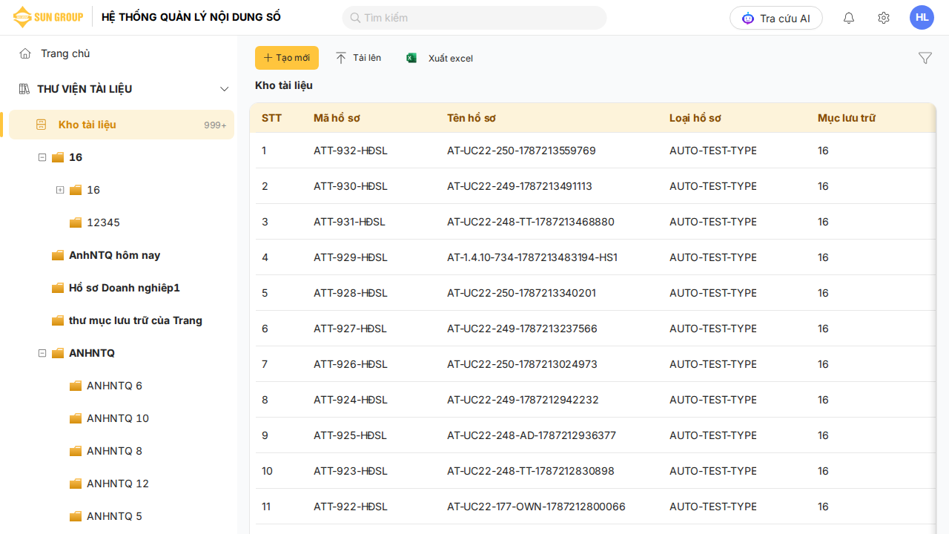Click the ANHNTQ 12 folder icon
Image resolution: width=949 pixels, height=534 pixels.
76,484
